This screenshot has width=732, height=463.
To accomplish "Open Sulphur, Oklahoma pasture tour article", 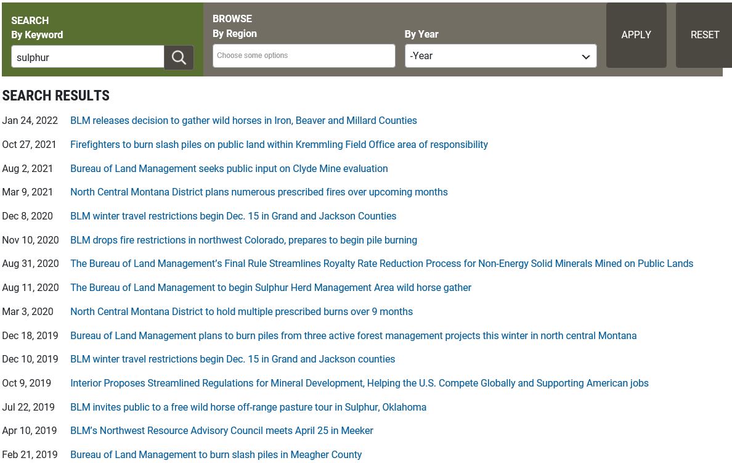I will pyautogui.click(x=248, y=408).
